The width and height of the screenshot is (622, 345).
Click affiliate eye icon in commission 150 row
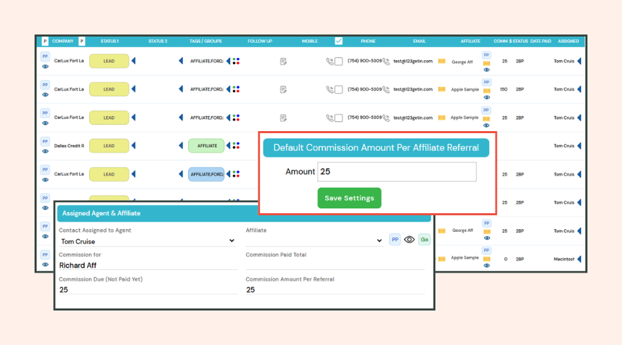click(487, 97)
